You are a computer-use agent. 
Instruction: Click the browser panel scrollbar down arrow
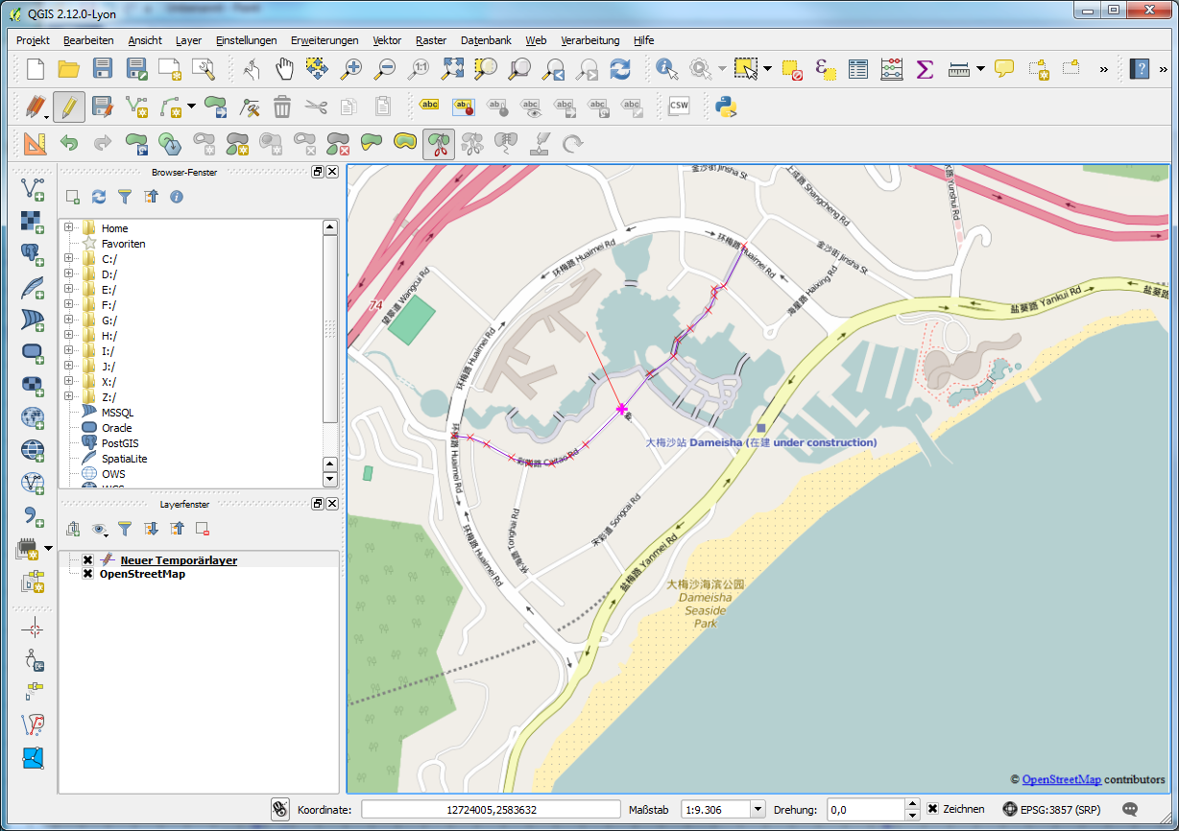click(x=330, y=479)
